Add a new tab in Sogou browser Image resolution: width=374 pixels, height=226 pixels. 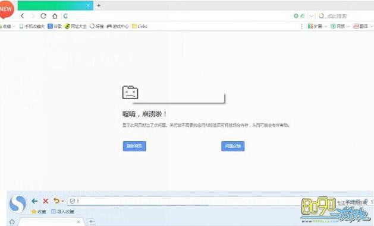[x=91, y=221]
